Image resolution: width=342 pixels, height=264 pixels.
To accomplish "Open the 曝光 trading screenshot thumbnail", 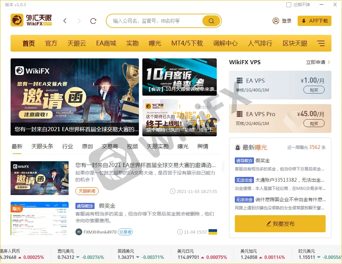I will click(x=40, y=219).
